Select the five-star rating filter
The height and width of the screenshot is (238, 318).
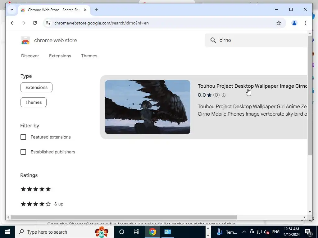[x=36, y=189]
